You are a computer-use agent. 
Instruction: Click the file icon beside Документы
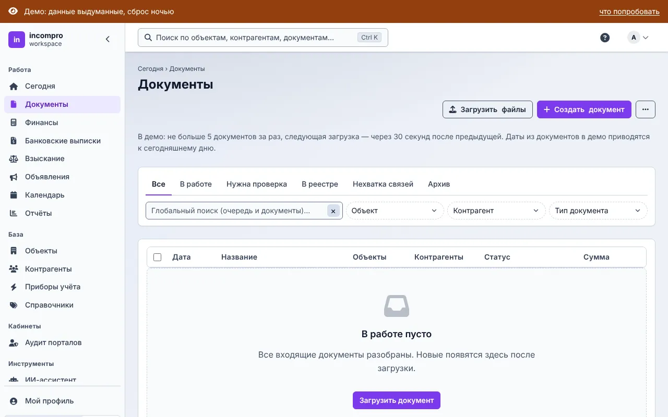[x=14, y=104]
